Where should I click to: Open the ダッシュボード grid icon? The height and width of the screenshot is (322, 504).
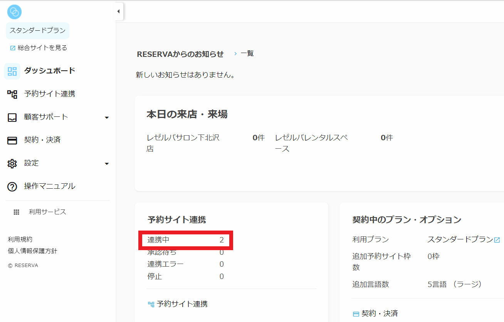12,71
